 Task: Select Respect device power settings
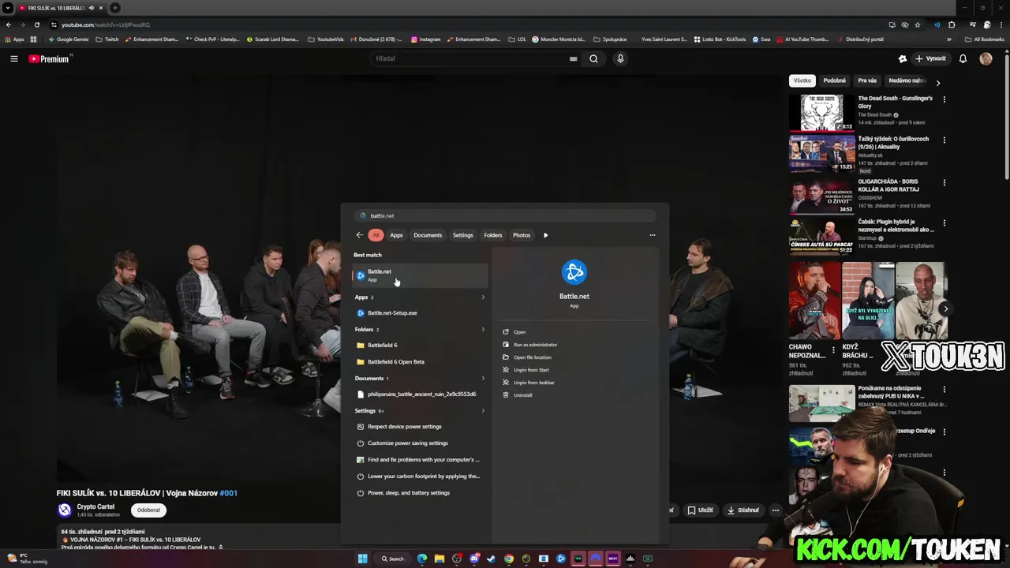point(419,427)
